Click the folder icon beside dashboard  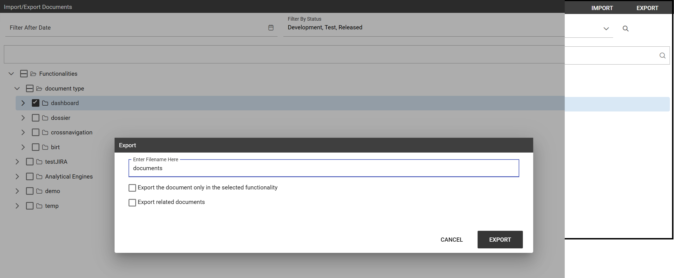(x=45, y=103)
